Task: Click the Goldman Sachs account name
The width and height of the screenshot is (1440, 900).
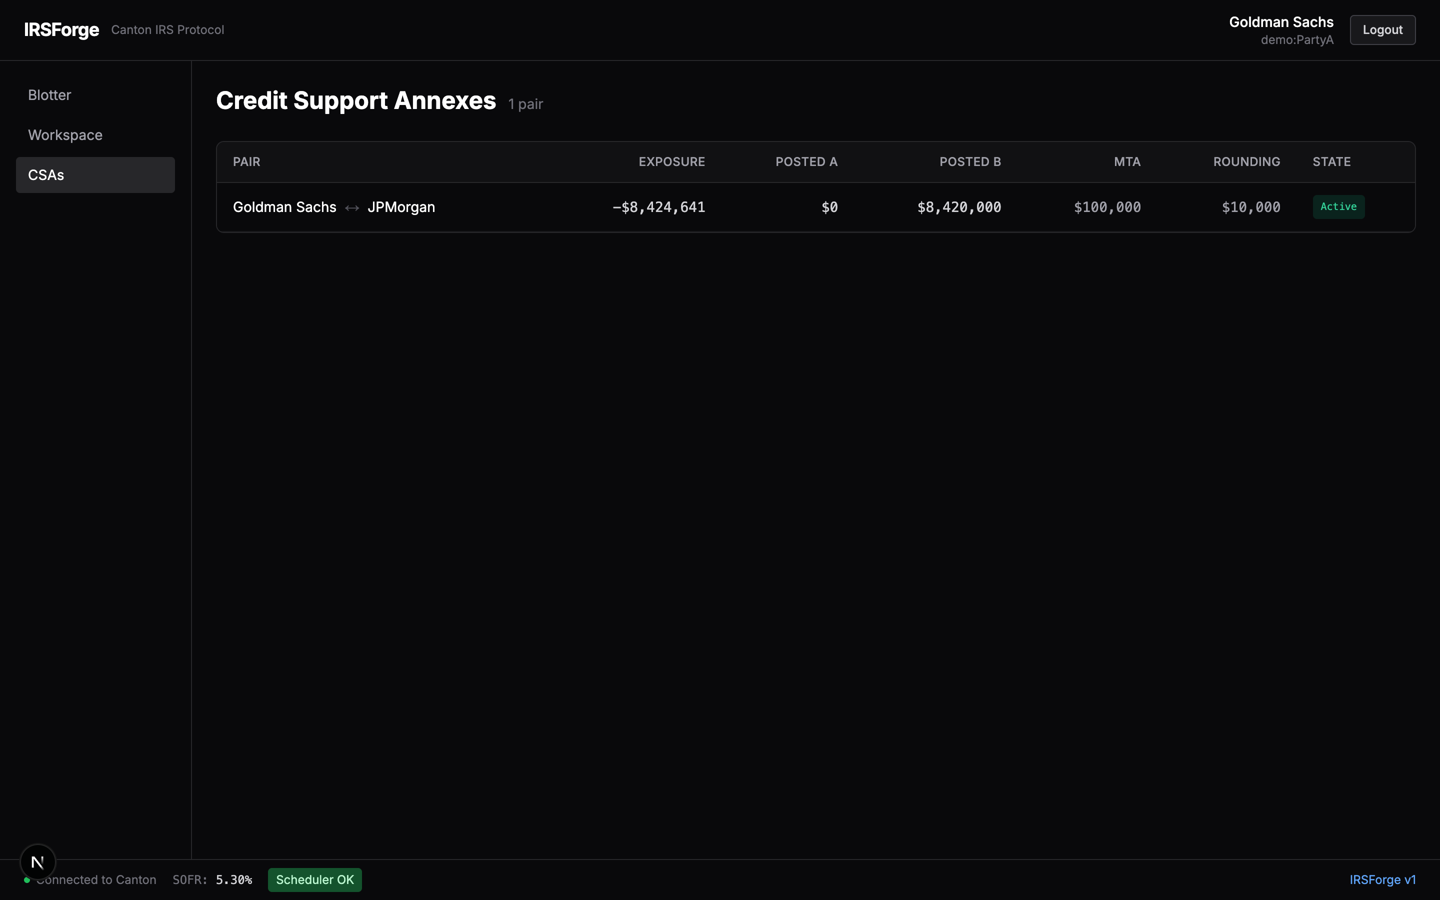Action: [1280, 22]
